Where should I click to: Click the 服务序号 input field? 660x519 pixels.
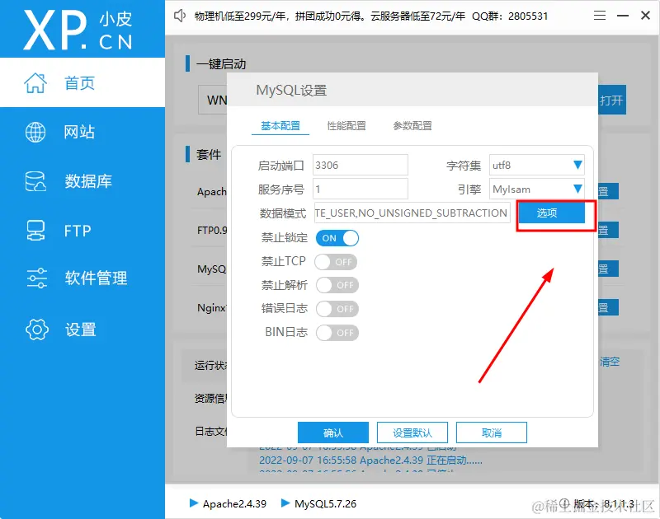(361, 189)
